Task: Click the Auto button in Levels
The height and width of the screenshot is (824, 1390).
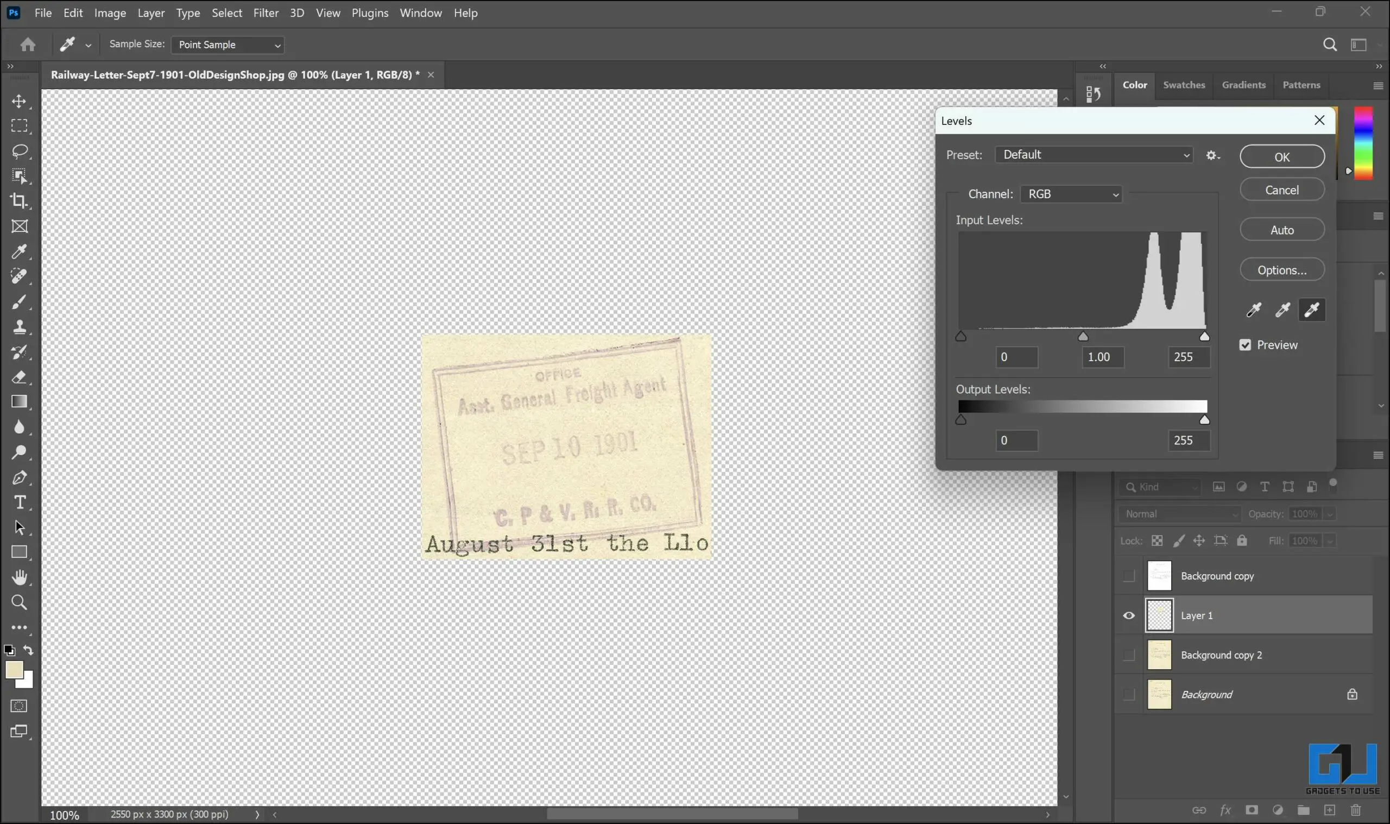Action: (x=1282, y=230)
